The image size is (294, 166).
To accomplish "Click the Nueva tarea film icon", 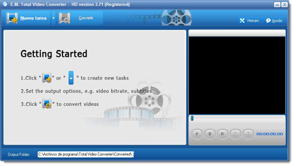I will tap(12, 18).
